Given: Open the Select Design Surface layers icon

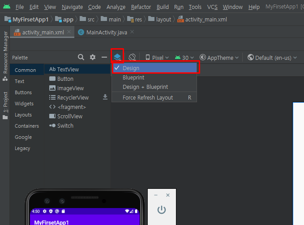Looking at the screenshot, I should (117, 57).
